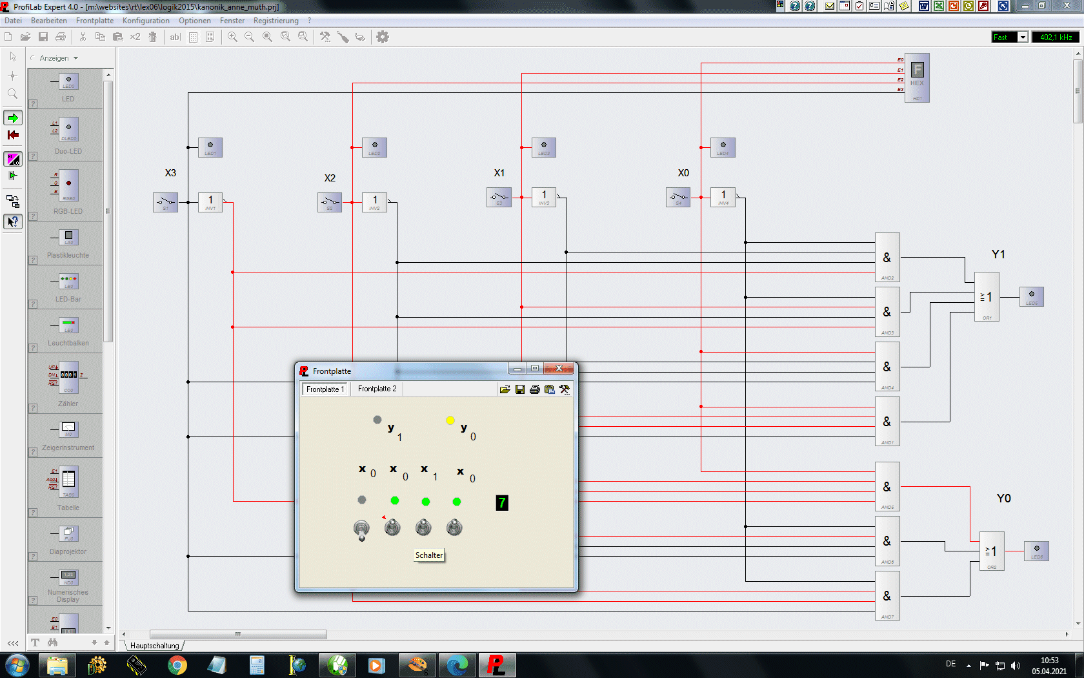The width and height of the screenshot is (1084, 678).
Task: Open the Fenster menu
Action: click(x=232, y=21)
